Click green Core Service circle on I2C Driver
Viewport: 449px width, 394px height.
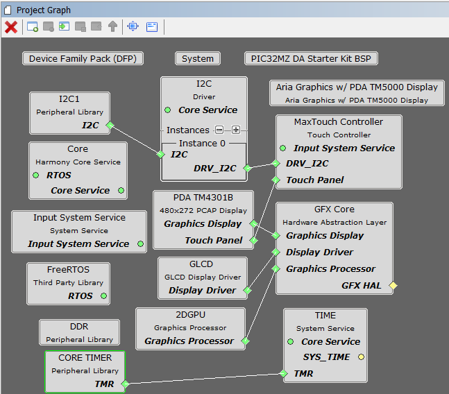168,110
